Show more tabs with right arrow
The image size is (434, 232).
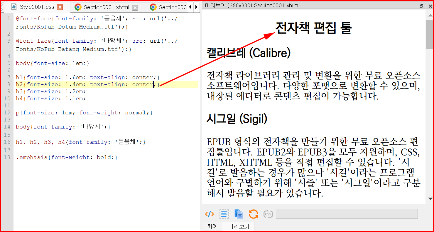pos(196,7)
